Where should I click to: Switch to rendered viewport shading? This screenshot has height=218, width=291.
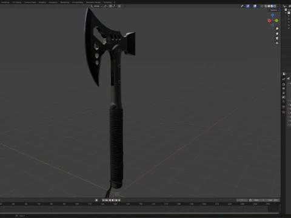click(275, 6)
